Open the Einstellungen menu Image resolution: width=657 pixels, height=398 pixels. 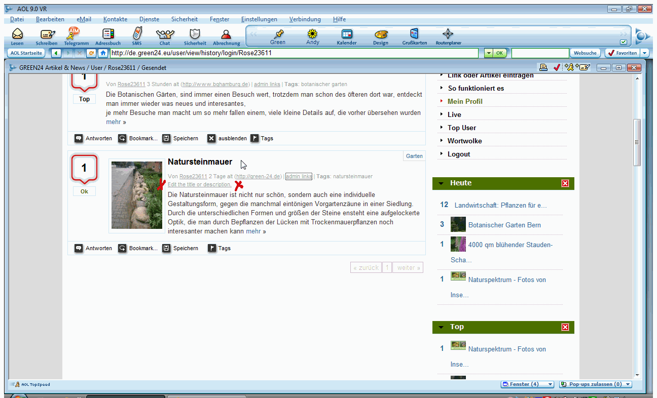(259, 19)
